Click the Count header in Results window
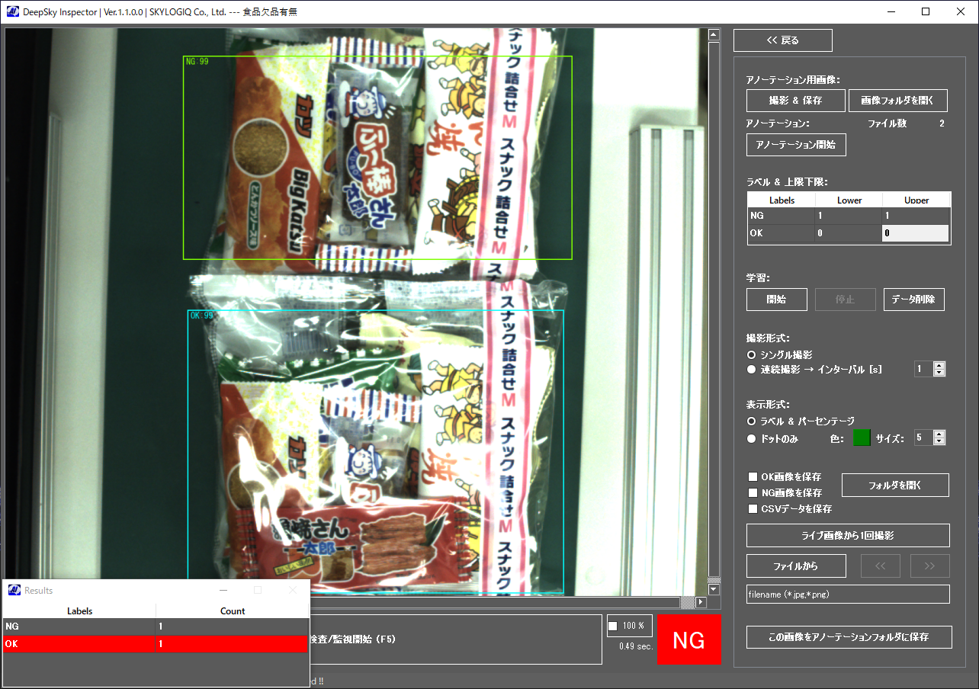This screenshot has height=689, width=979. 233,610
